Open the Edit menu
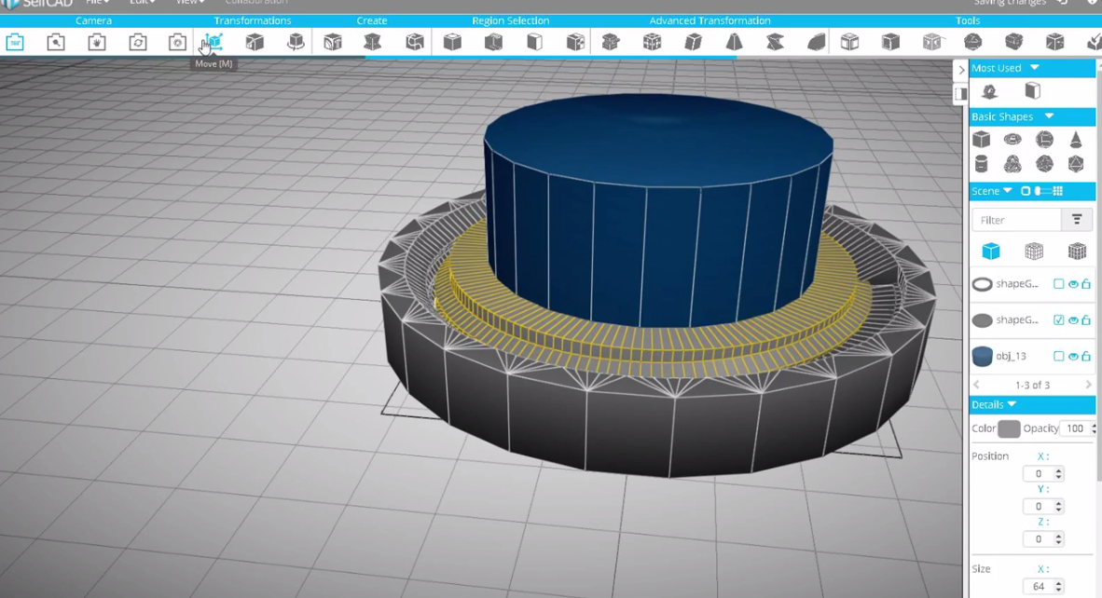Viewport: 1102px width, 598px height. click(142, 3)
